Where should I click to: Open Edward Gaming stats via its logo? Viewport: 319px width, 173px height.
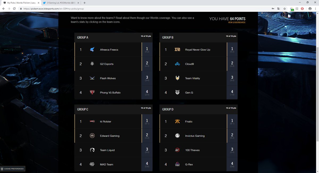(92, 136)
